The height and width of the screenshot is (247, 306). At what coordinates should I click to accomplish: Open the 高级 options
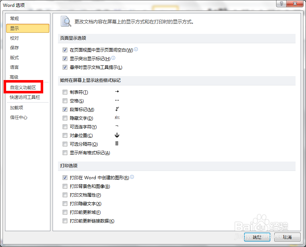click(x=14, y=77)
